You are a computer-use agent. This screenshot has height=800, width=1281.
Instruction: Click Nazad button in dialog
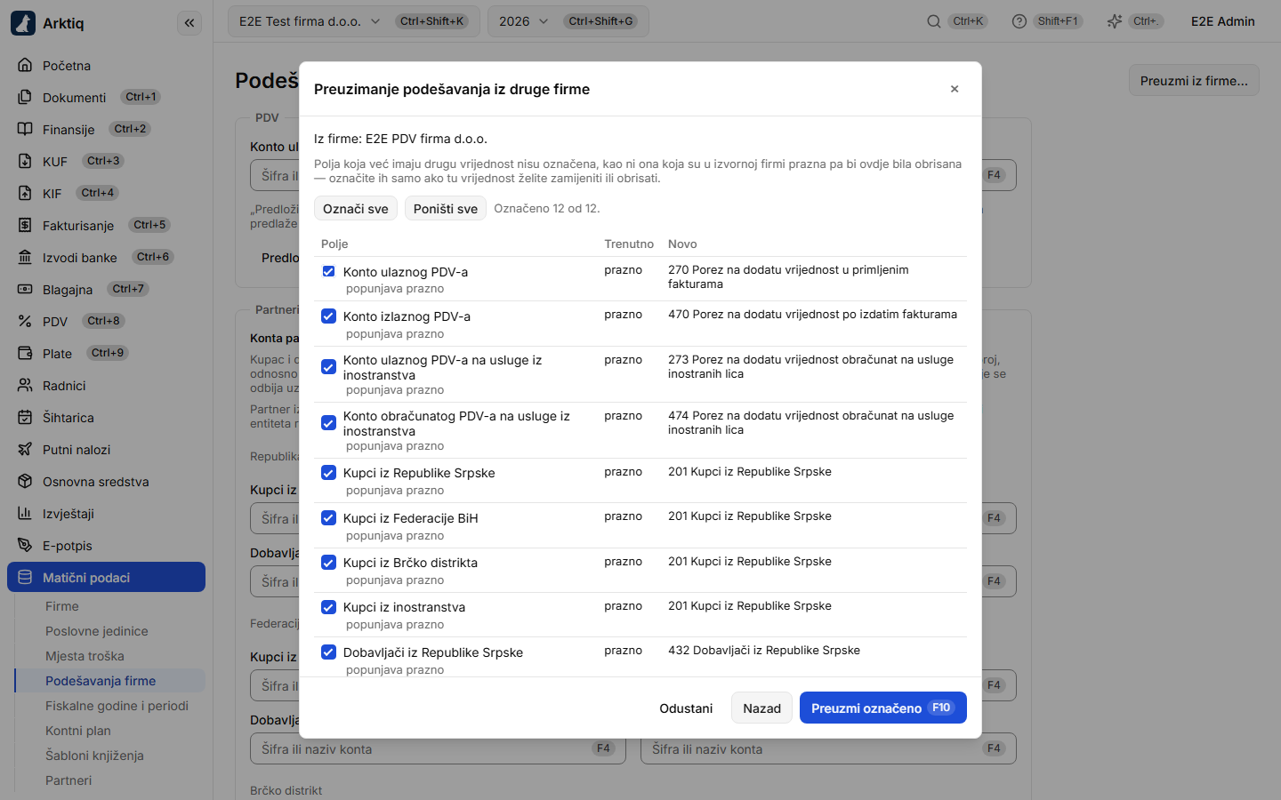[x=761, y=708]
